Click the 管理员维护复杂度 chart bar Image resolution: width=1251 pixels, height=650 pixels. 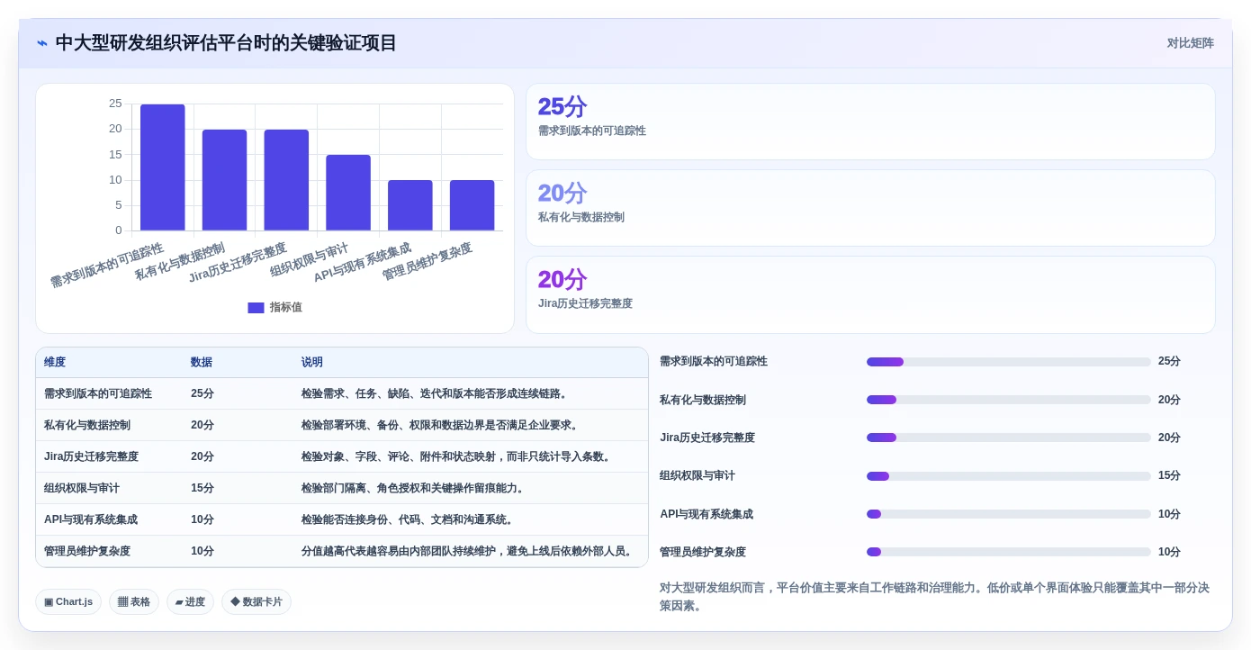[472, 205]
